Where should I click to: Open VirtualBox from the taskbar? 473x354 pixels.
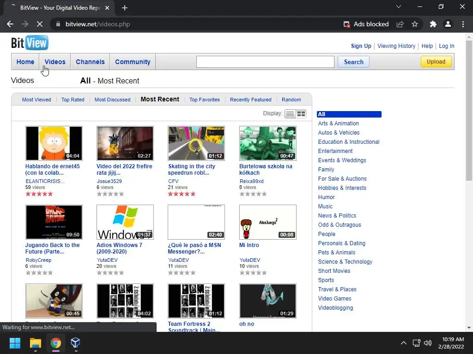click(x=75, y=343)
